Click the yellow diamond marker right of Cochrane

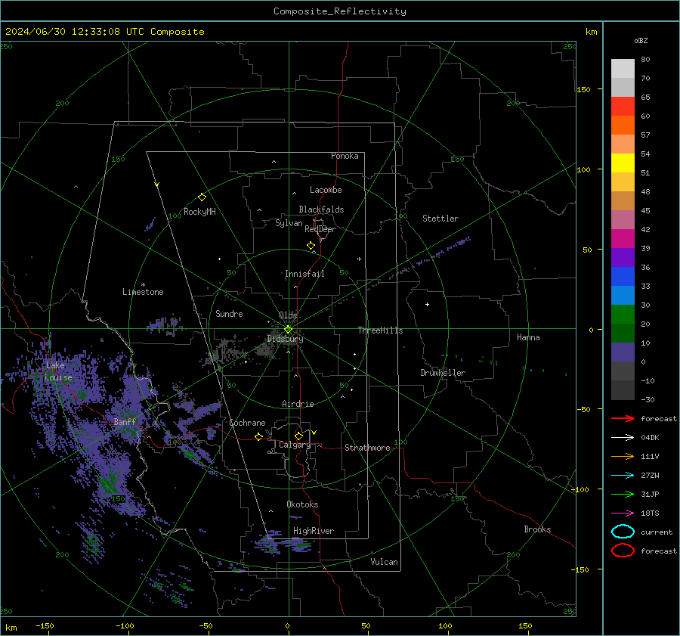pyautogui.click(x=258, y=437)
